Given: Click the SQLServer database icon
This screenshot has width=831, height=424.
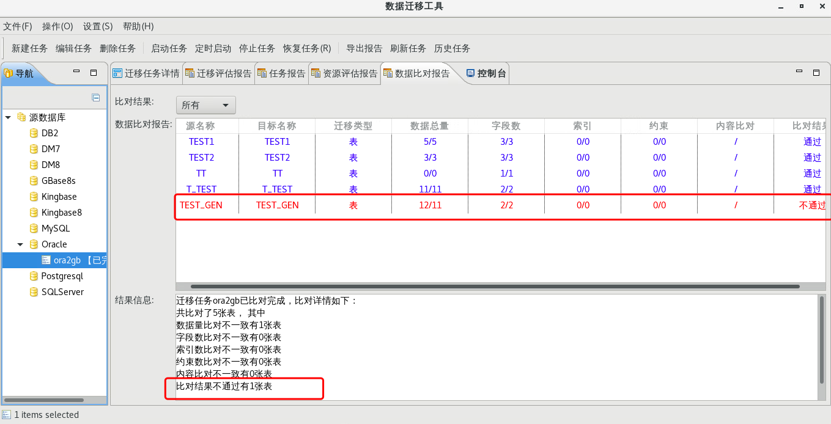Looking at the screenshot, I should (34, 292).
